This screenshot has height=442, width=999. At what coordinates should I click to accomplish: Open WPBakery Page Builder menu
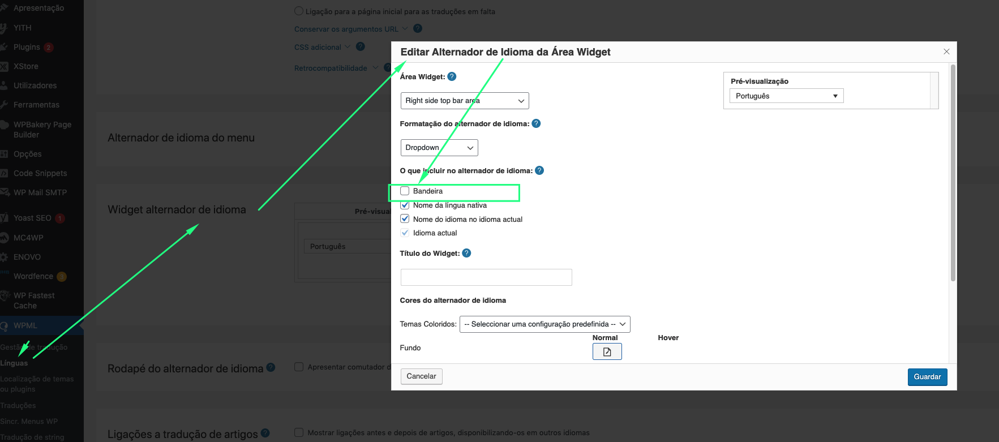pyautogui.click(x=42, y=130)
